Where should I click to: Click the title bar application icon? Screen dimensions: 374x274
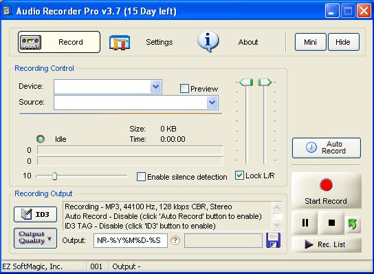point(8,11)
